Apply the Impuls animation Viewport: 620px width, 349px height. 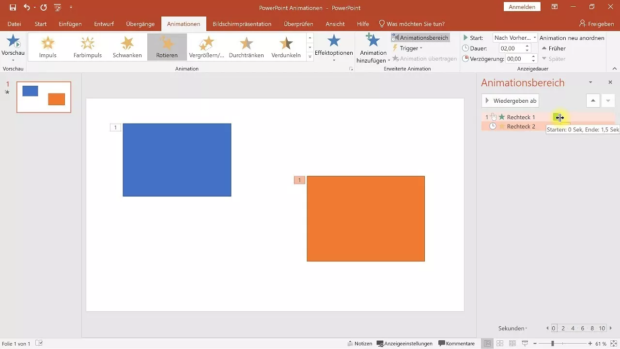(47, 47)
